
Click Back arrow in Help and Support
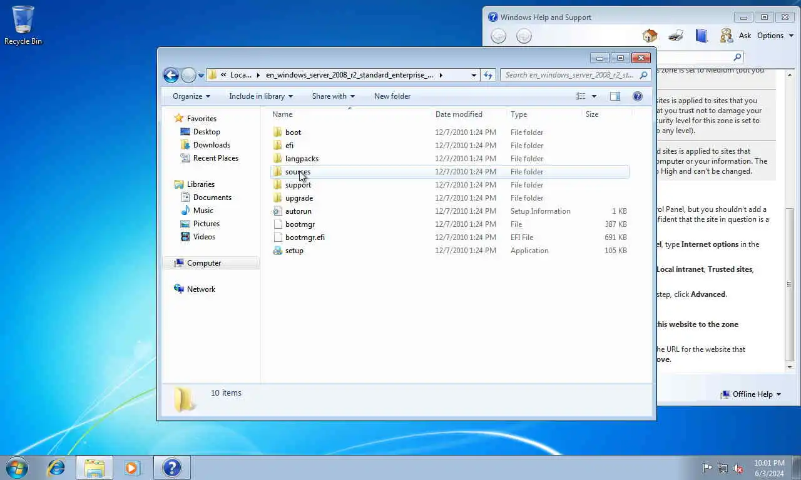tap(498, 36)
